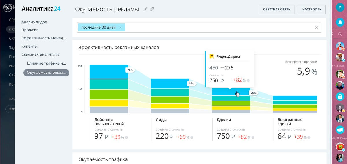The image size is (347, 164).
Task: Remove the 'последние 30 дней' filter tag
Action: pyautogui.click(x=121, y=27)
